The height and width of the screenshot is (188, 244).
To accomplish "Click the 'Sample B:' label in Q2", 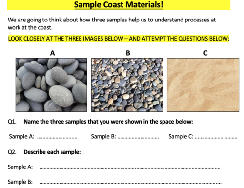I will [x=20, y=182].
